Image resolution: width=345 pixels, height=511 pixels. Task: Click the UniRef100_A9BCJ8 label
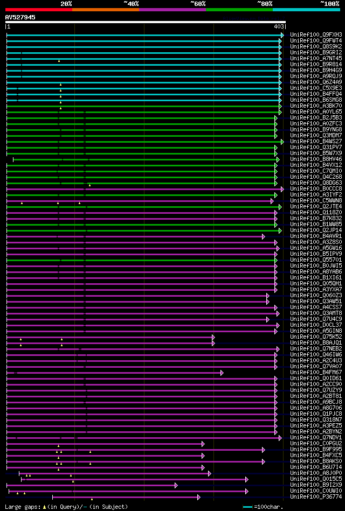click(x=316, y=402)
